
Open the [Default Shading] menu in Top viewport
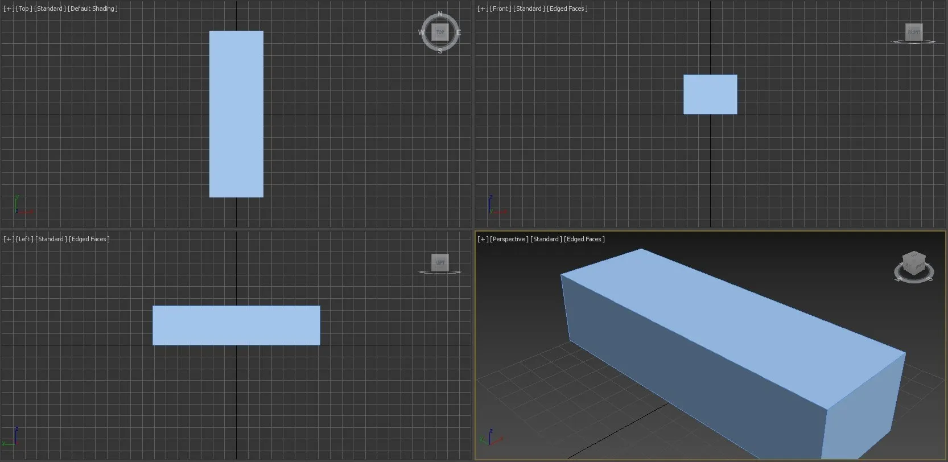tap(93, 9)
